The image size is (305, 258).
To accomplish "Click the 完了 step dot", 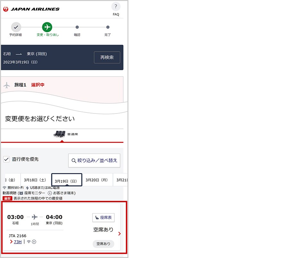I will [108, 28].
